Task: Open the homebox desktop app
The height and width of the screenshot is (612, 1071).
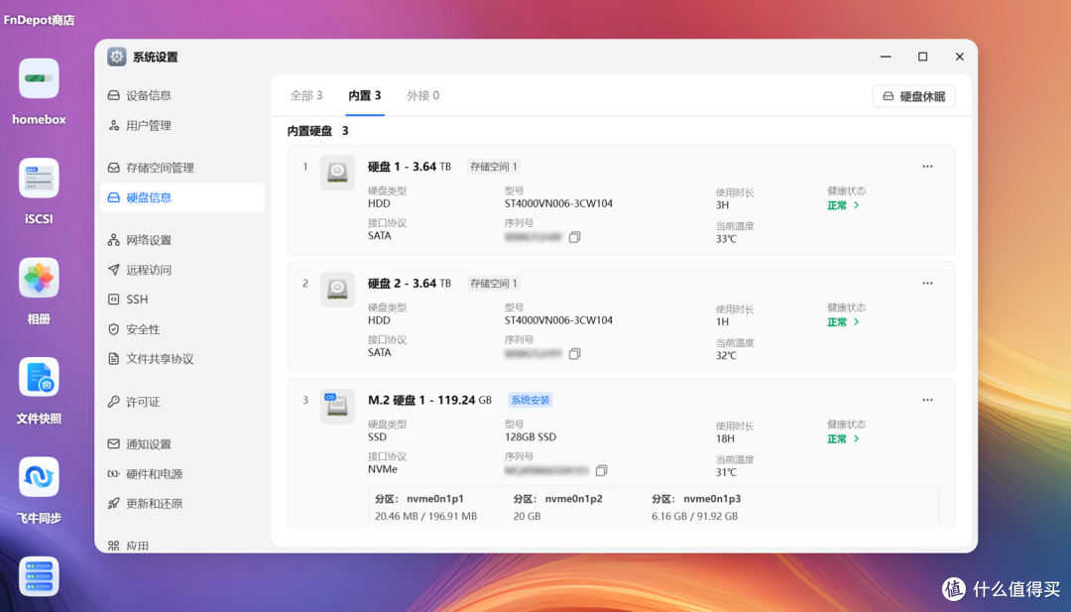Action: [39, 78]
